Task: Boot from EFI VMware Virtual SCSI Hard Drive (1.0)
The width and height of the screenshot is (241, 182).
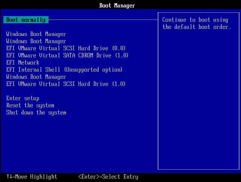Action: (x=66, y=84)
